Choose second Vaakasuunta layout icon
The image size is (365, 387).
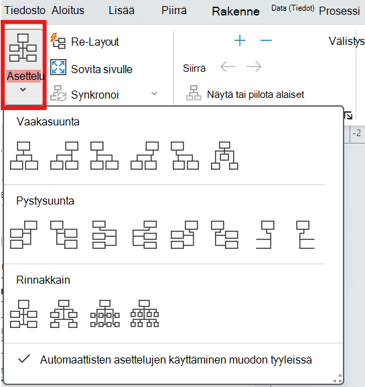[64, 156]
